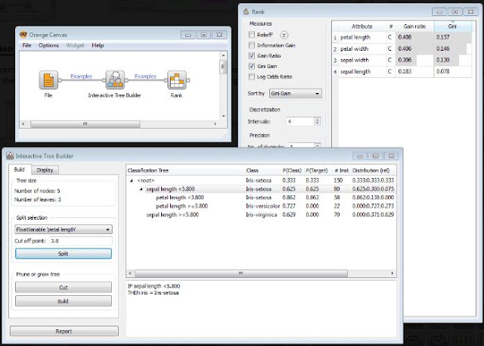Select the Rank widget icon on canvas

point(176,80)
